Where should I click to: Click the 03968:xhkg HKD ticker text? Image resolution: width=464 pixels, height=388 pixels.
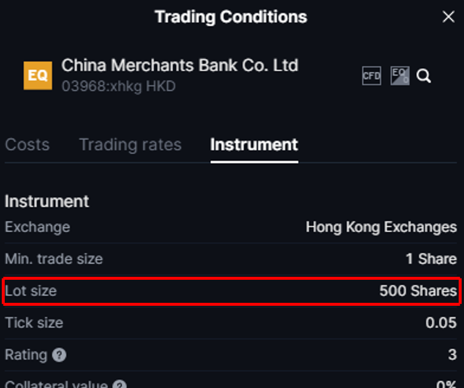118,86
